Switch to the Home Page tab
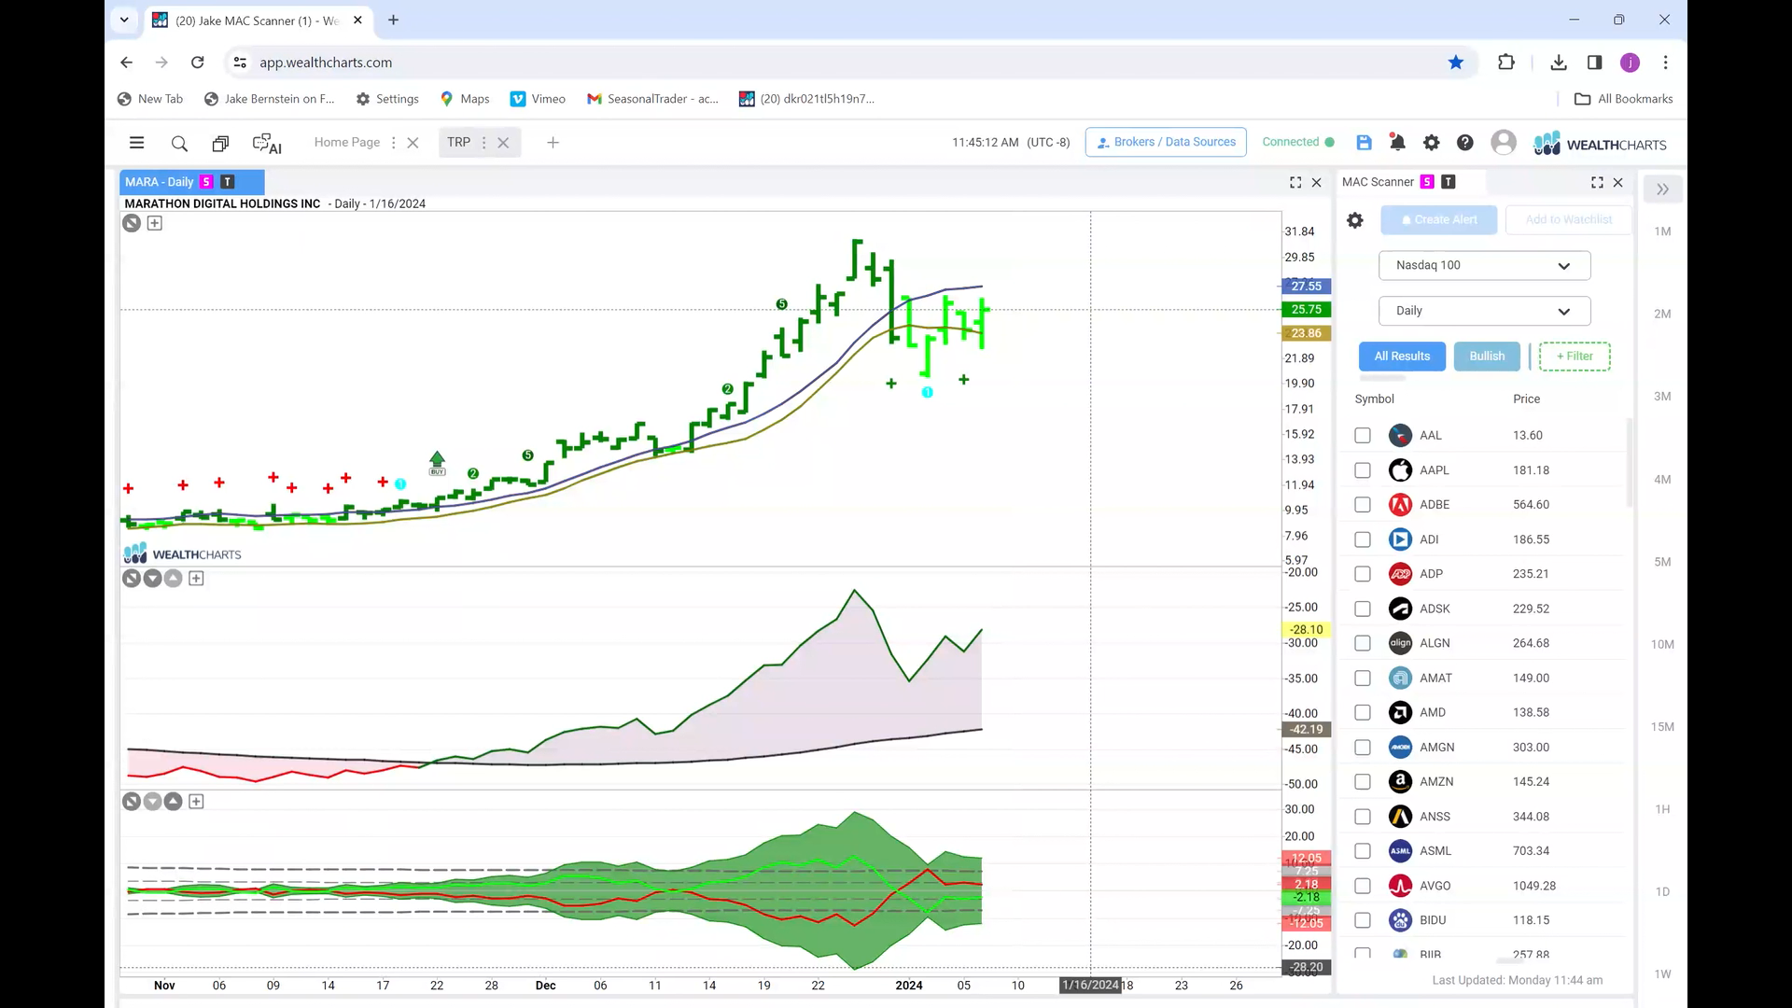 point(347,143)
